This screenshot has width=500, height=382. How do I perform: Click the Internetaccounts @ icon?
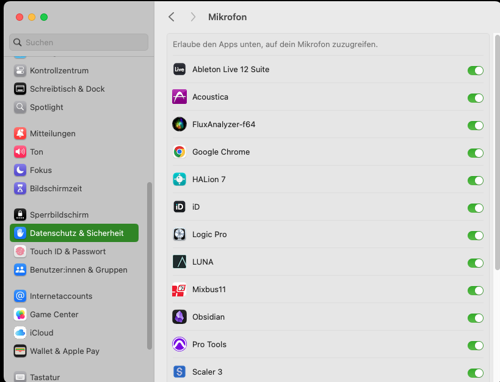(20, 296)
